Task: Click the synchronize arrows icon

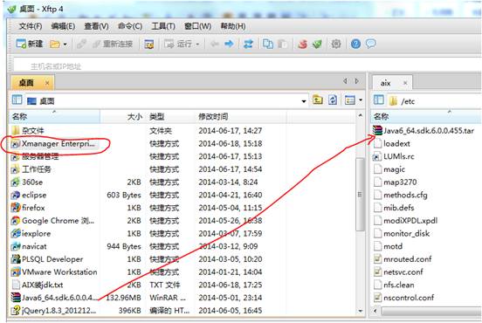Action: pyautogui.click(x=248, y=44)
